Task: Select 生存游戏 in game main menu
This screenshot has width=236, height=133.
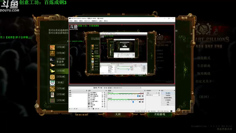Action: [x=204, y=66]
